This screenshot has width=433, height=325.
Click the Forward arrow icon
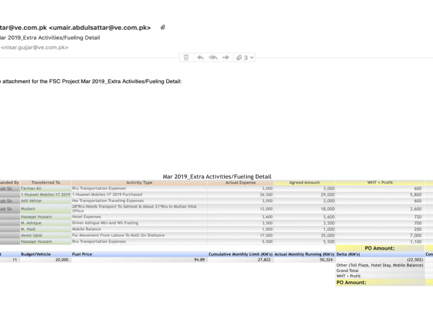tap(226, 57)
